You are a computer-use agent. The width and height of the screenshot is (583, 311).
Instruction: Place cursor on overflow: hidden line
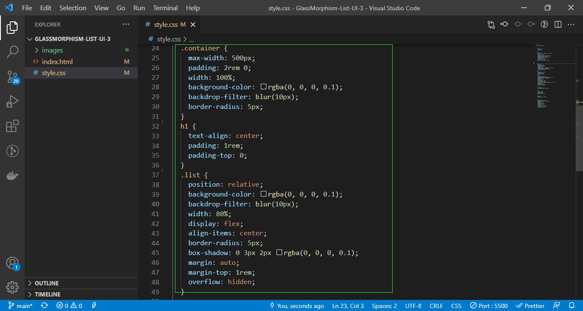222,282
